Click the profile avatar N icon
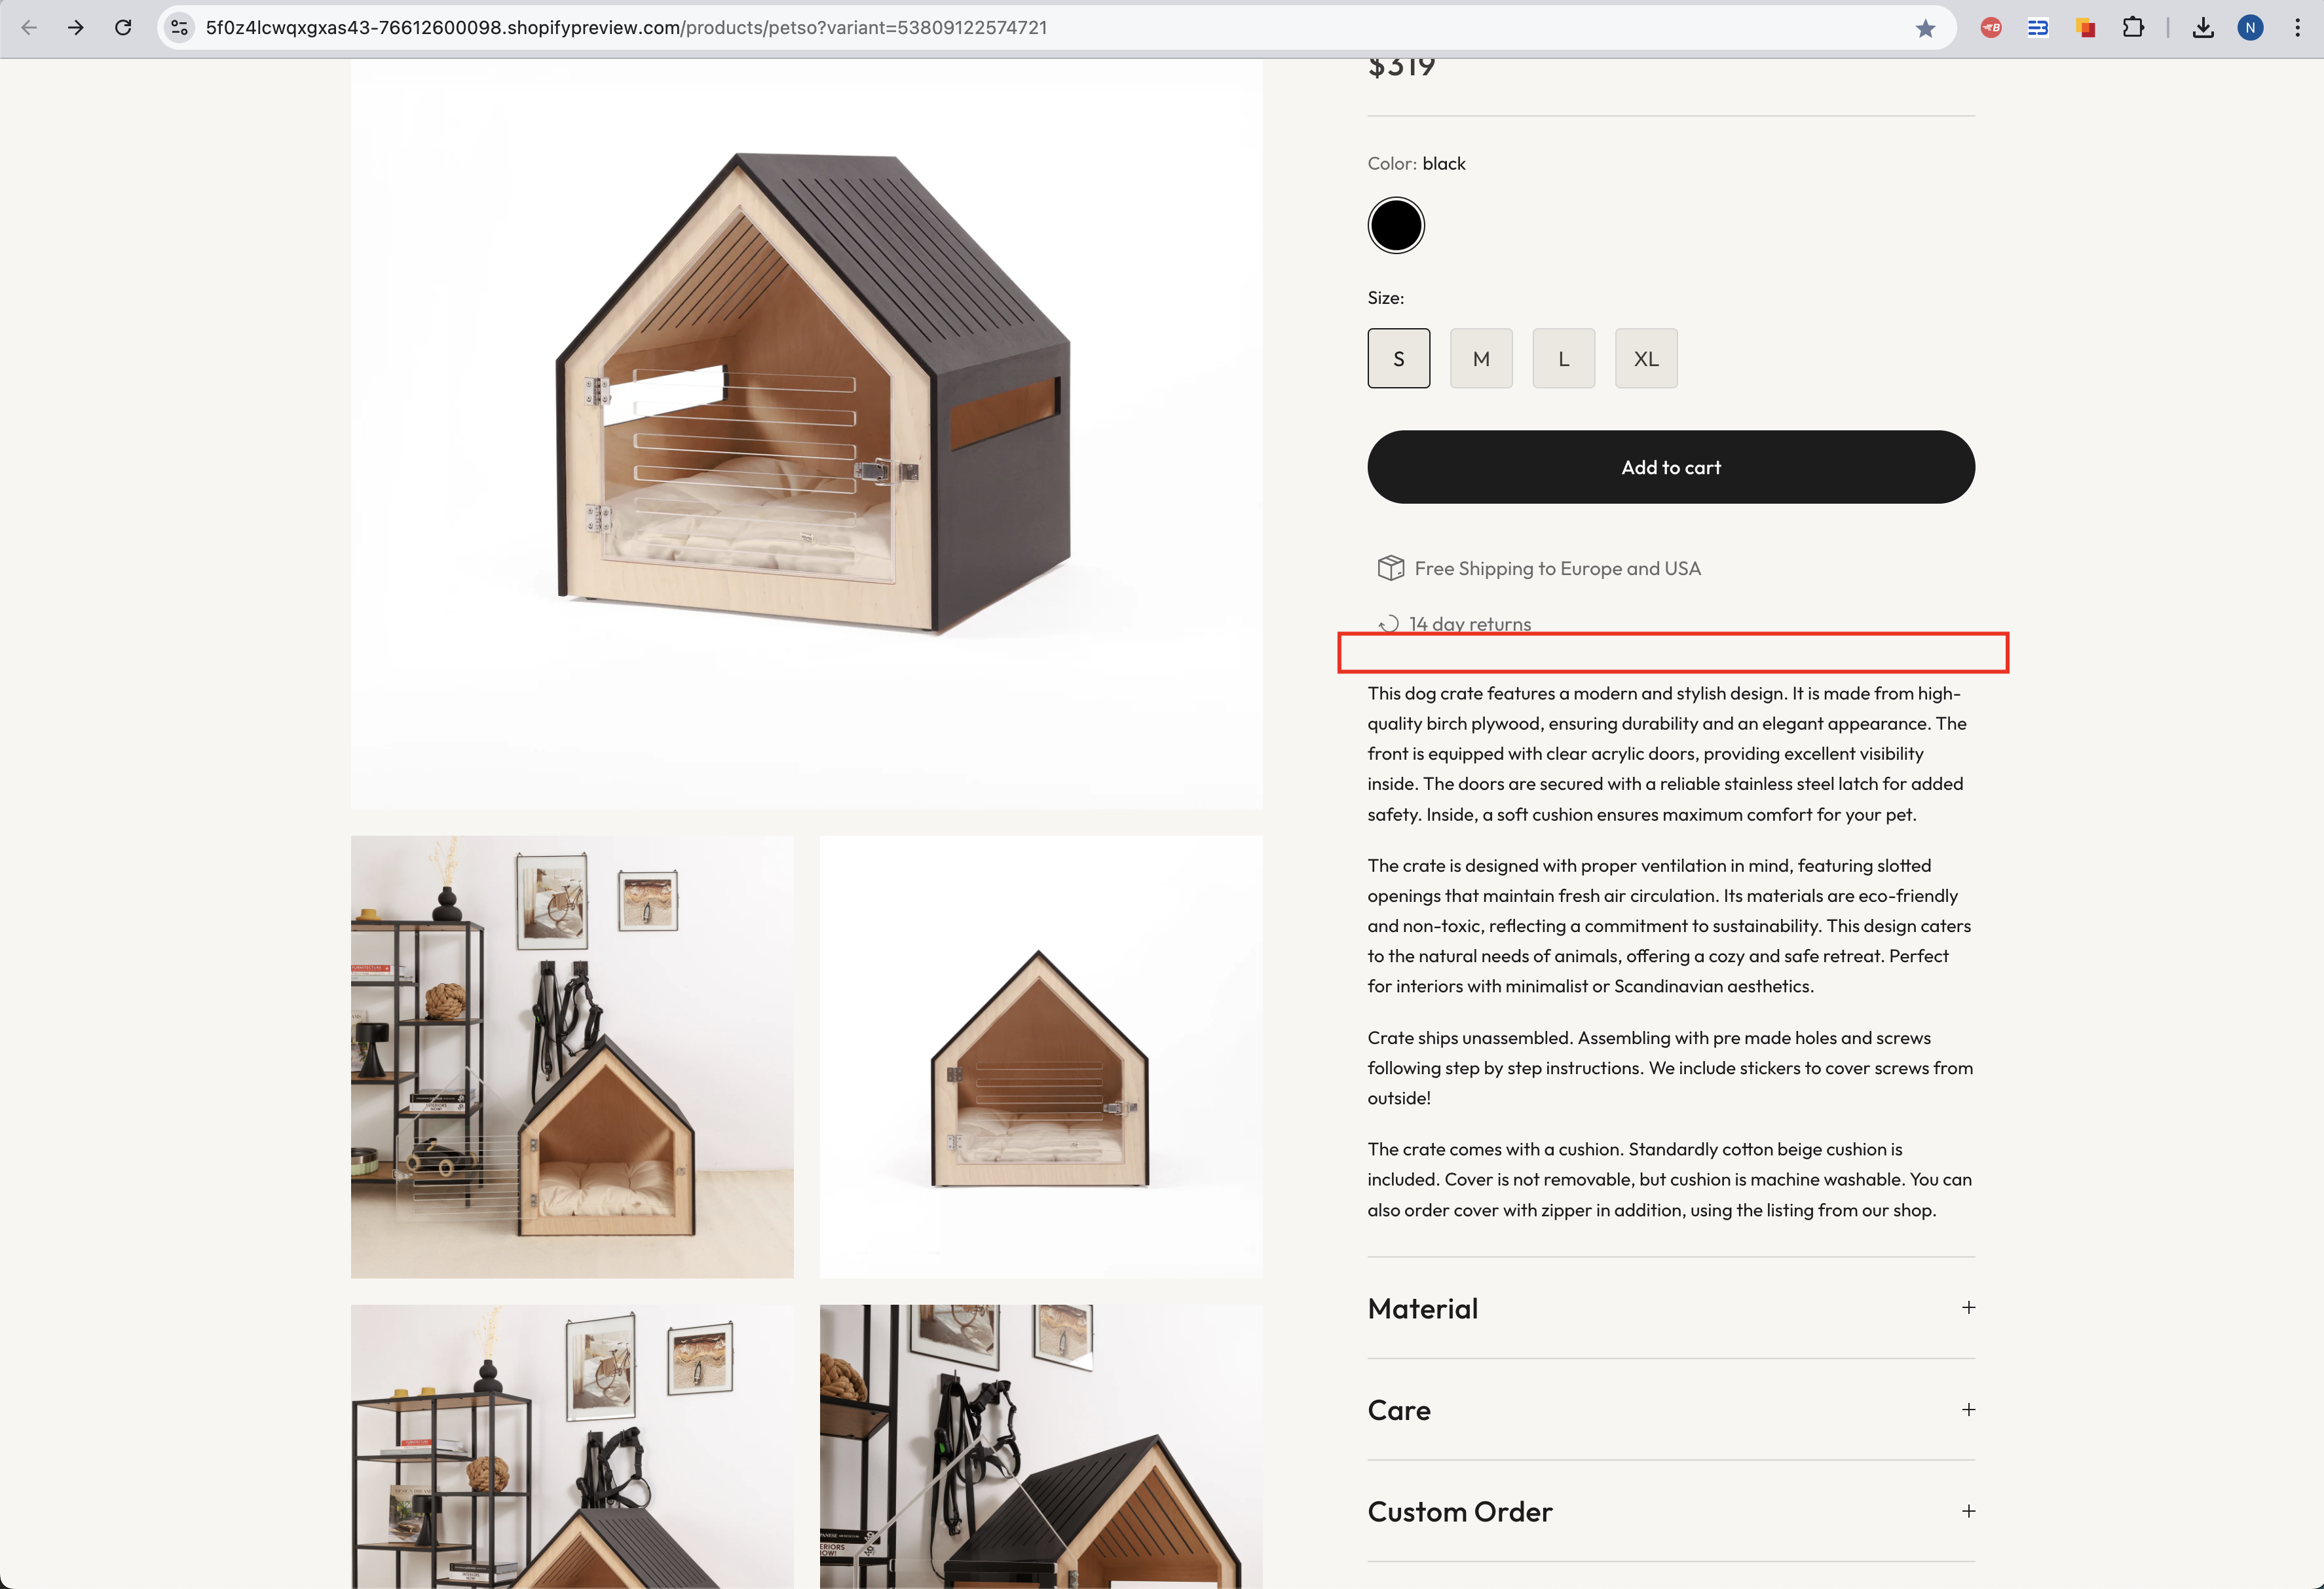The image size is (2324, 1589). [x=2250, y=27]
